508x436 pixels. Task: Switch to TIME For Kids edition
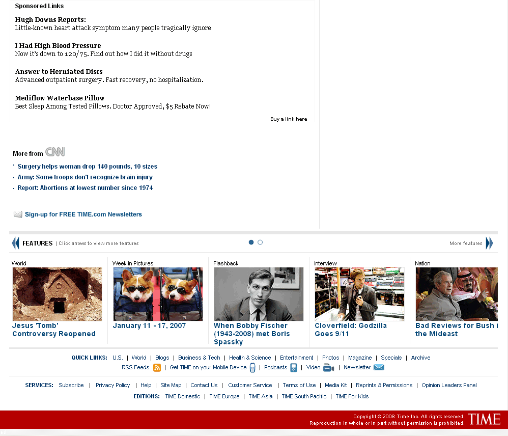(352, 396)
